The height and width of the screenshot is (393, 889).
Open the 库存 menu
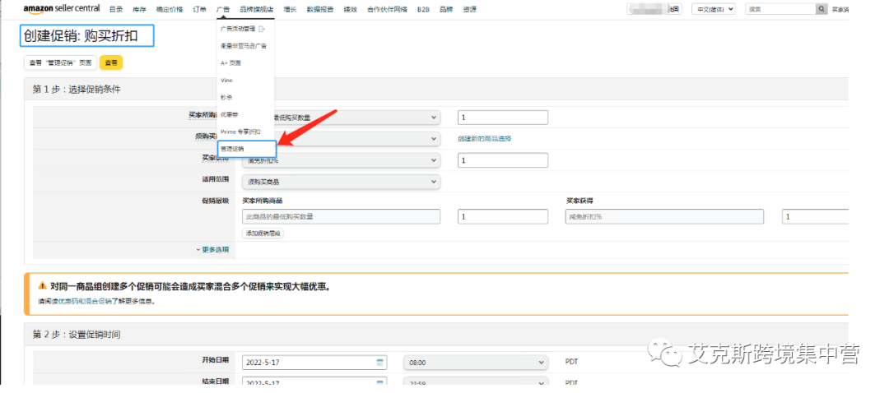coord(139,9)
